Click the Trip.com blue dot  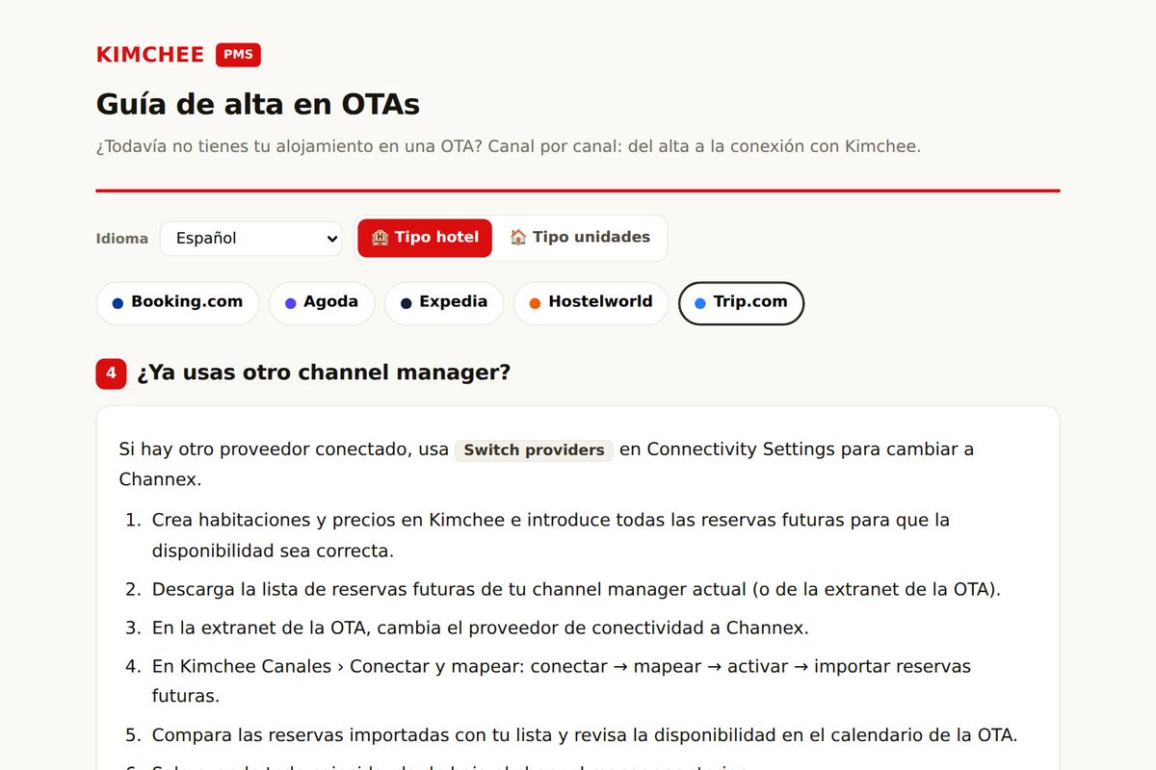coord(700,303)
